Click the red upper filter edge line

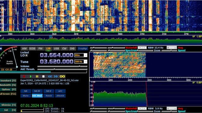(146, 94)
